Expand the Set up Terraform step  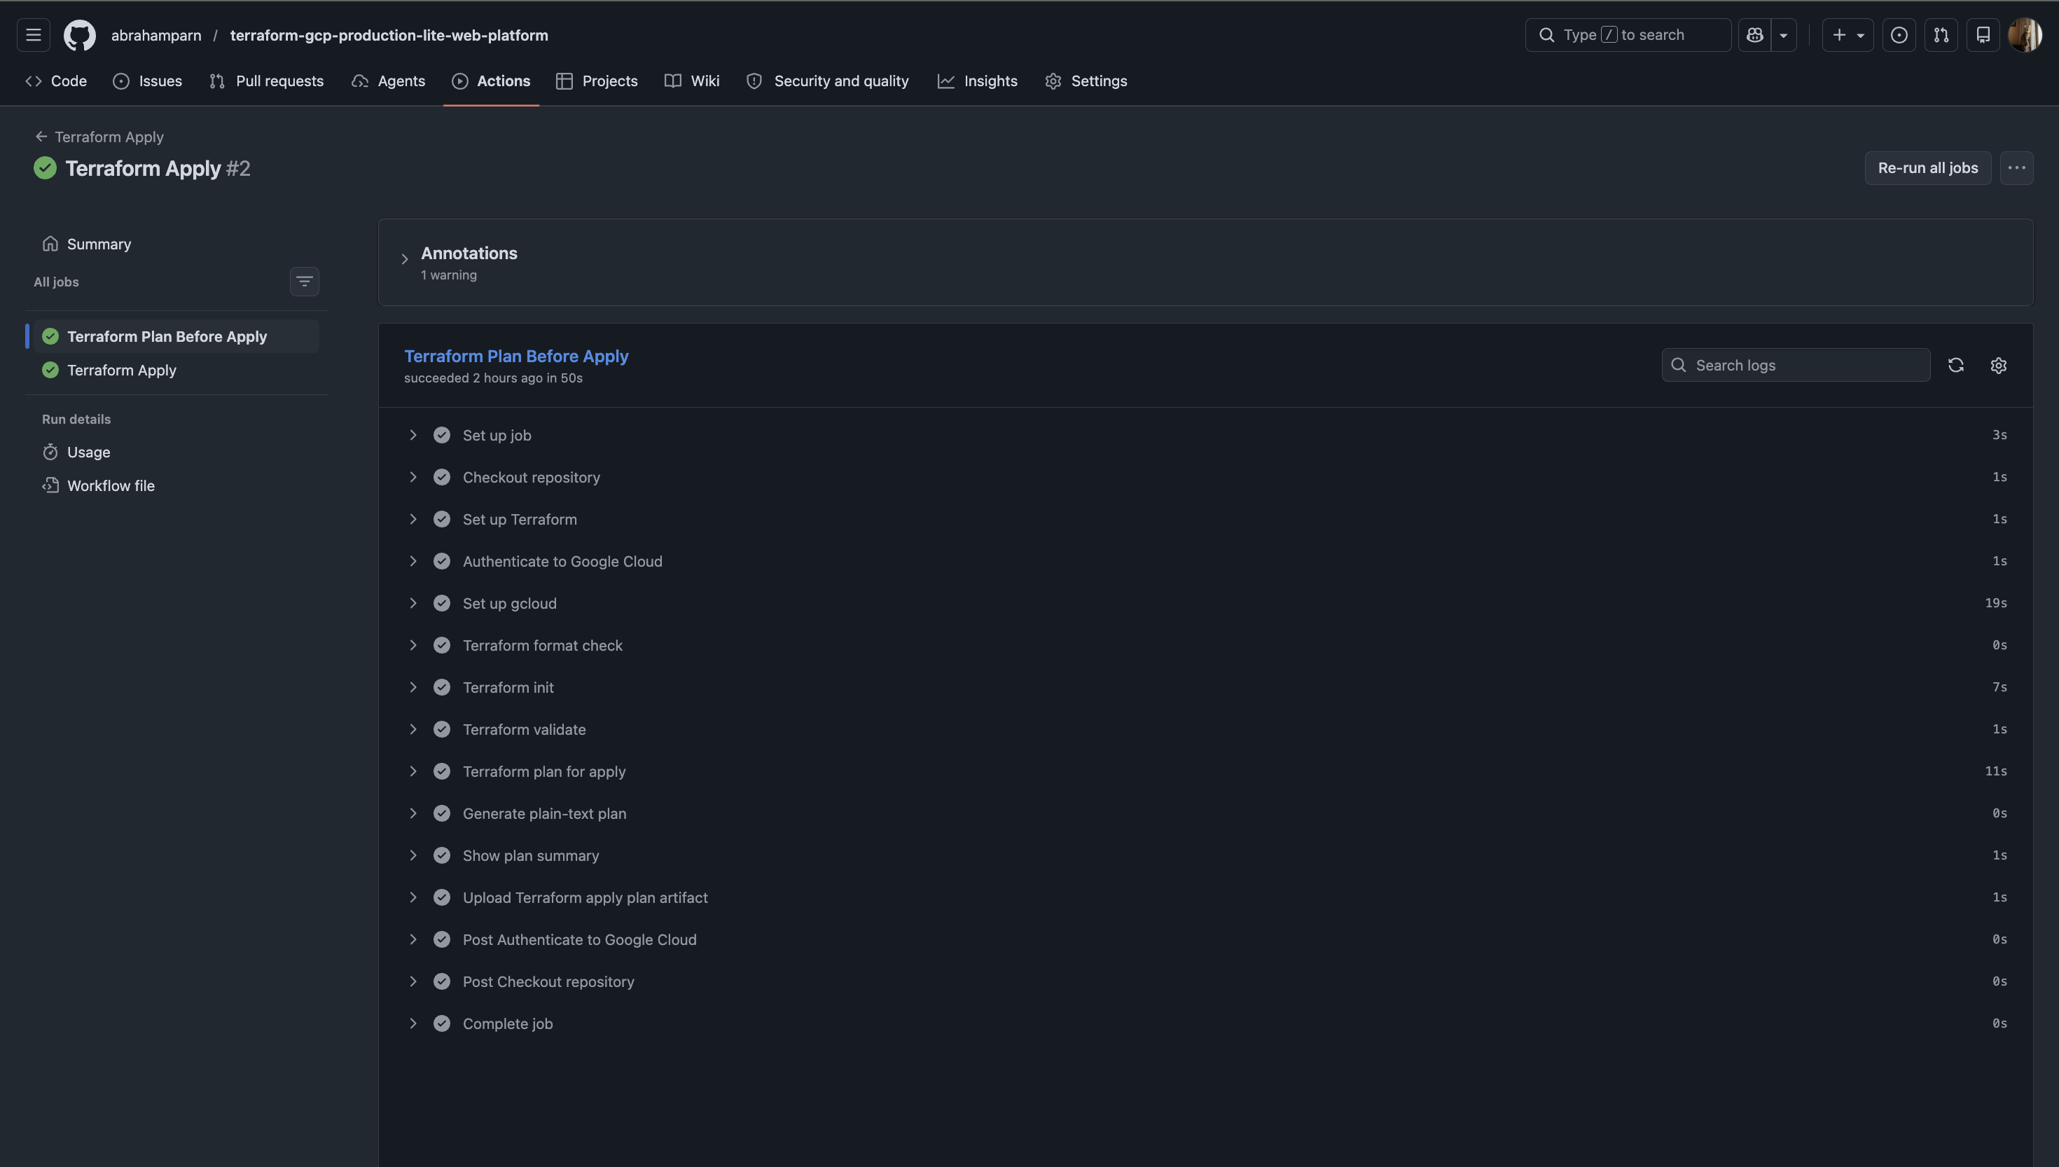pyautogui.click(x=1206, y=519)
